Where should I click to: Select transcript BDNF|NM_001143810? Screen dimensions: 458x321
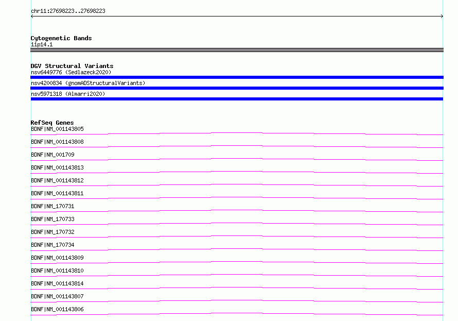point(57,271)
